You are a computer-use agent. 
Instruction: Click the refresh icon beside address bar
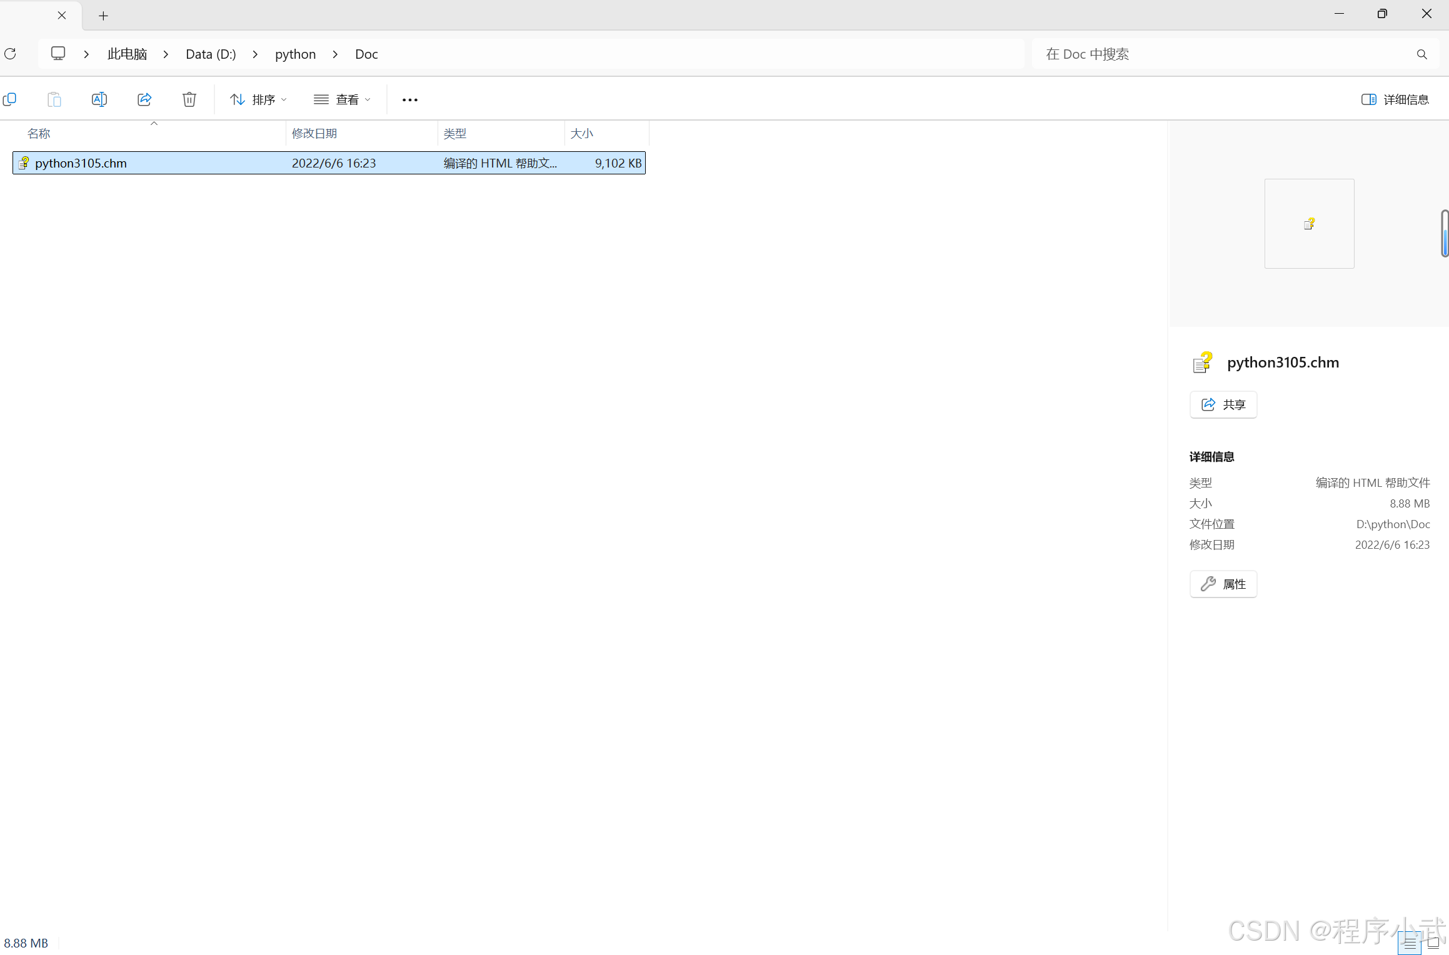10,54
